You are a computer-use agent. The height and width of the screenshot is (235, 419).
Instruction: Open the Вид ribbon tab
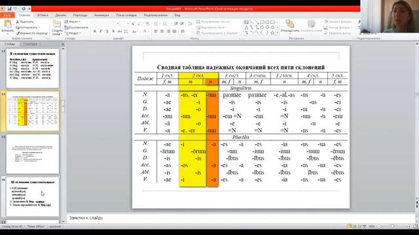click(177, 15)
